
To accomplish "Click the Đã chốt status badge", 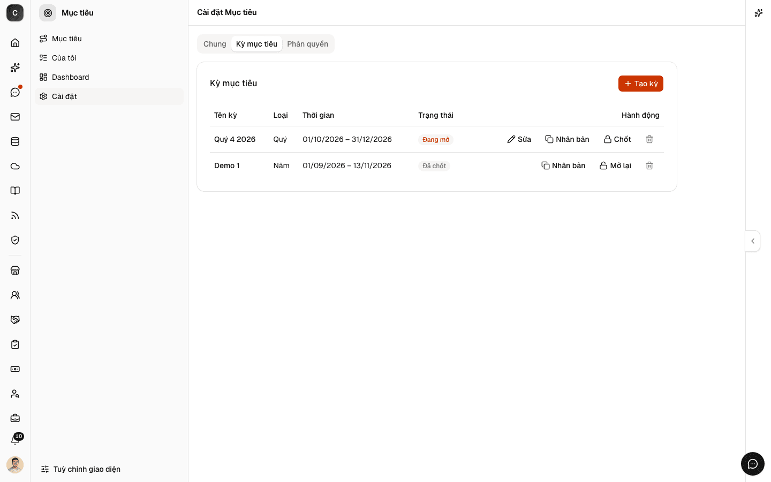I will click(x=434, y=166).
